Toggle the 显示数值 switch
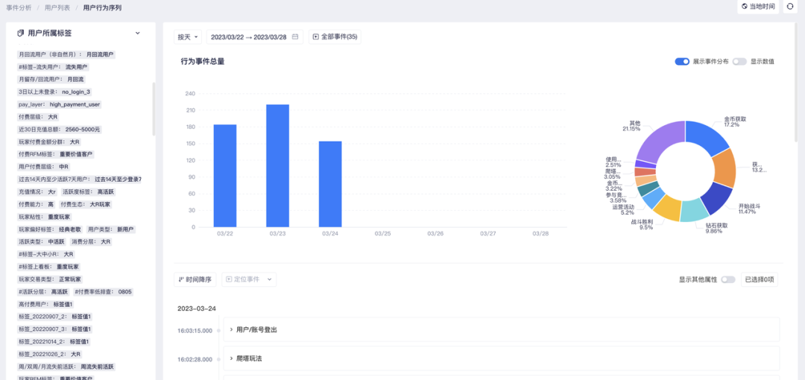Image resolution: width=805 pixels, height=380 pixels. coord(739,62)
